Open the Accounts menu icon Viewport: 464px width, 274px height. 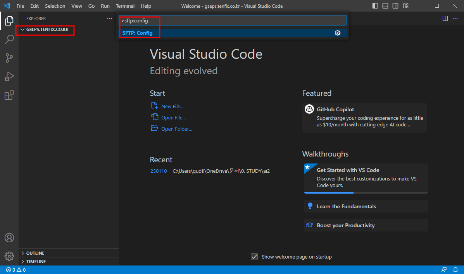tap(9, 238)
